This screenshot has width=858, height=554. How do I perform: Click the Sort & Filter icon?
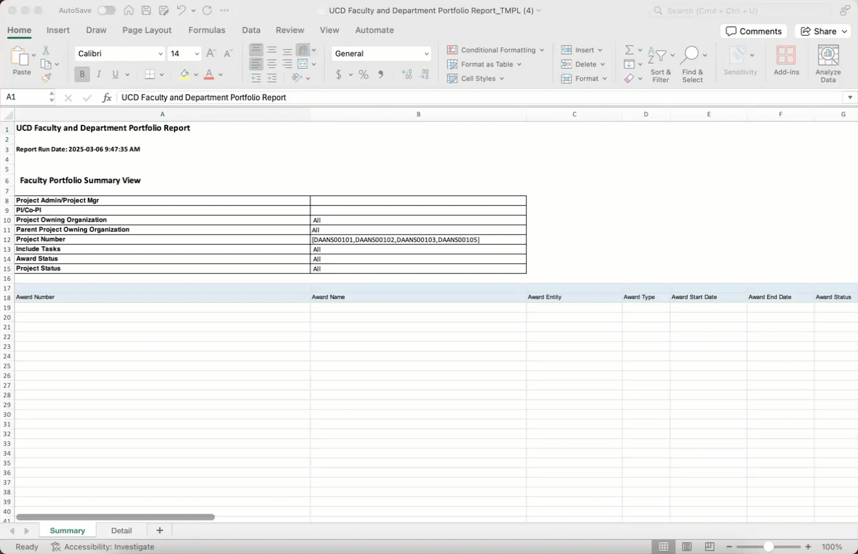point(660,57)
